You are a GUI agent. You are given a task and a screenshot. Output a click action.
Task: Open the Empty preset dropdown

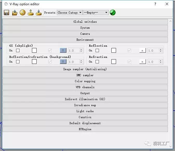[x=96, y=13]
